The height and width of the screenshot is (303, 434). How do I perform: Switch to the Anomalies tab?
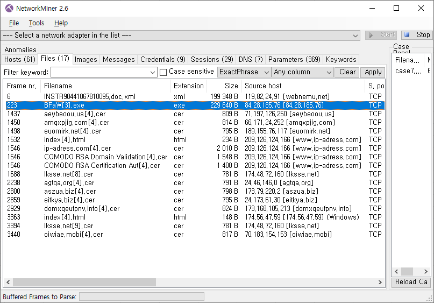[20, 50]
